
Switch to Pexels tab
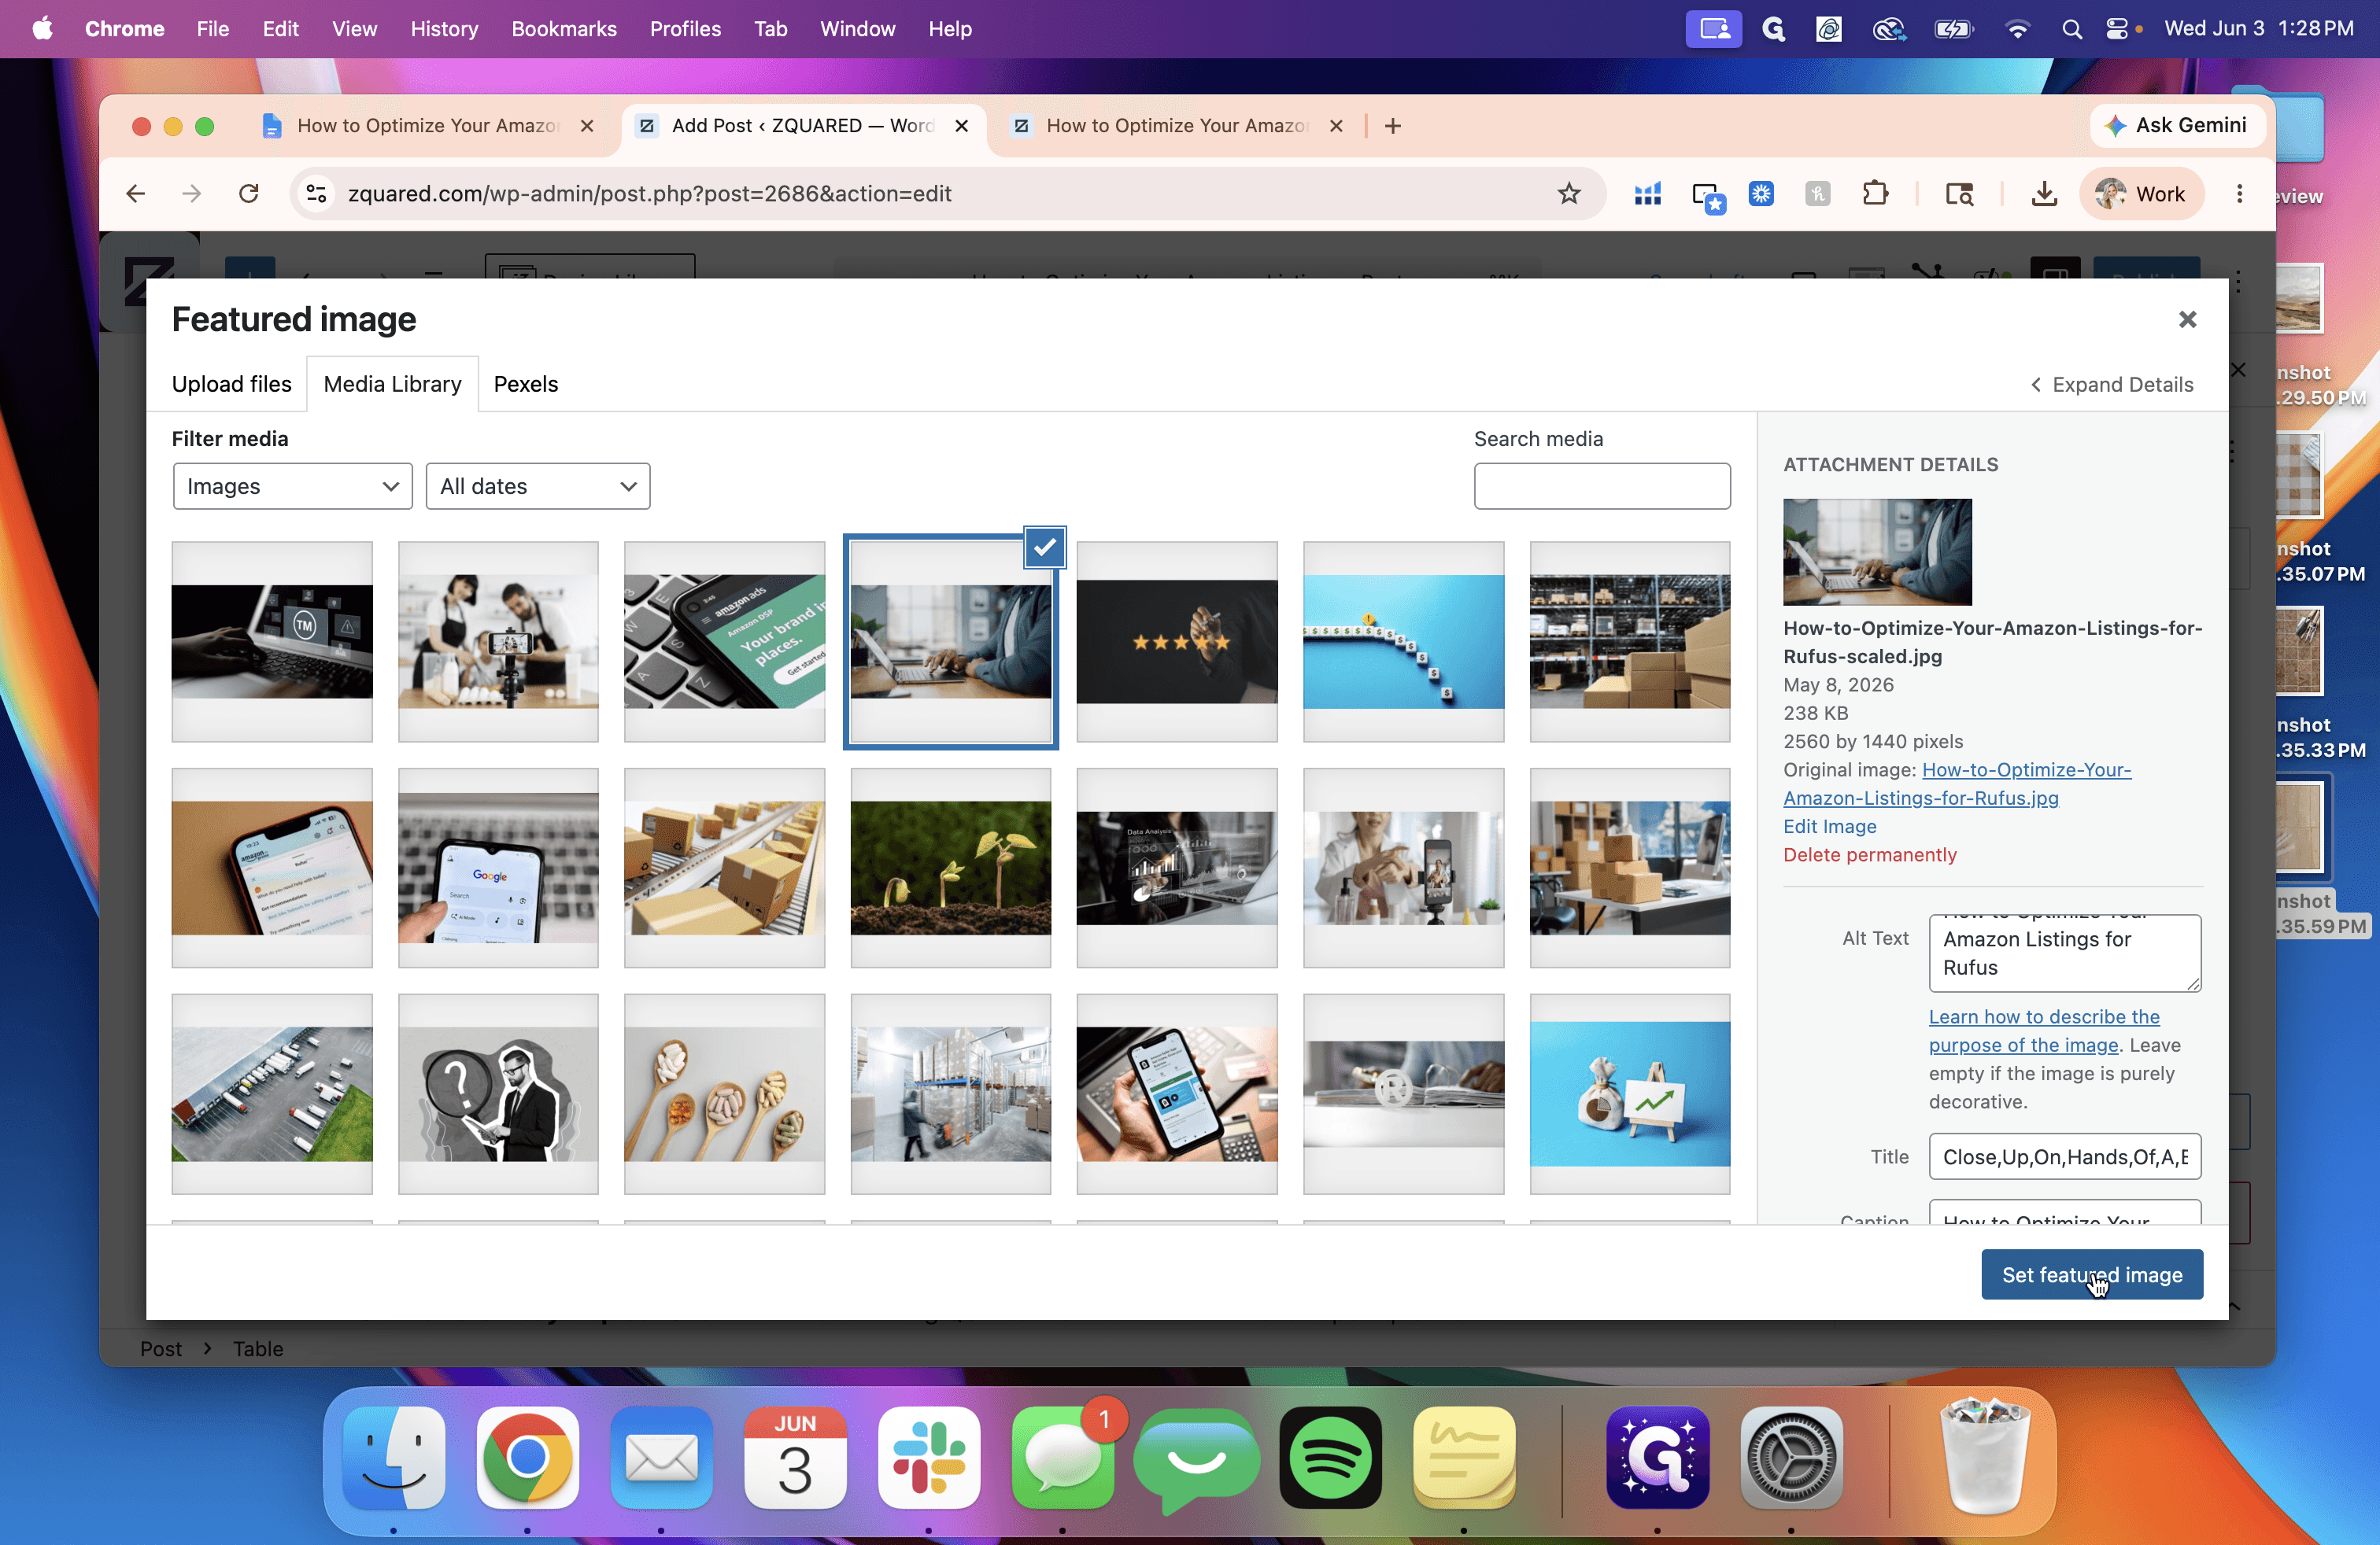[526, 385]
